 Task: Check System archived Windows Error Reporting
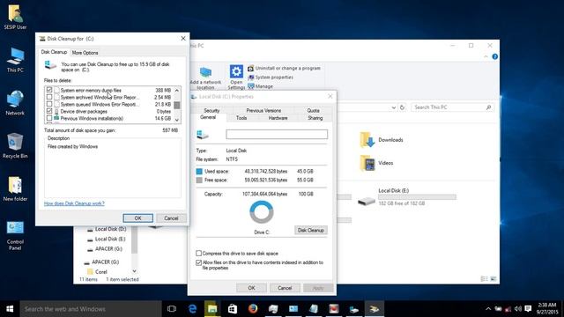[49, 97]
